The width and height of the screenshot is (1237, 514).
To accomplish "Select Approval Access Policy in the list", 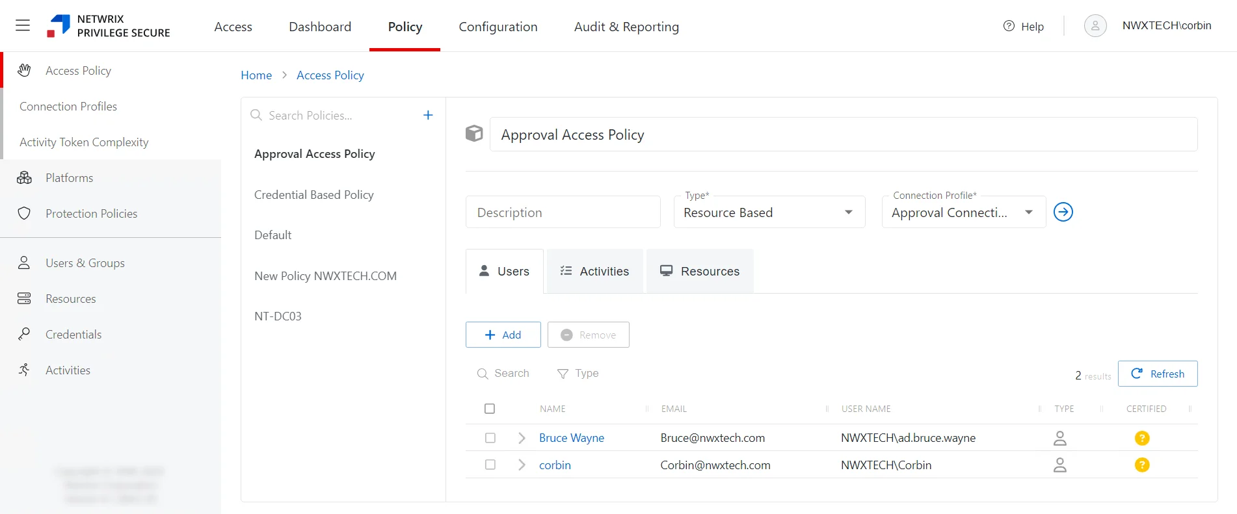I will click(315, 153).
